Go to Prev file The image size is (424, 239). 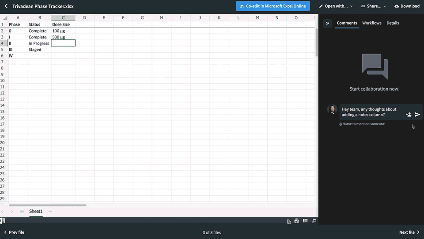pyautogui.click(x=14, y=232)
